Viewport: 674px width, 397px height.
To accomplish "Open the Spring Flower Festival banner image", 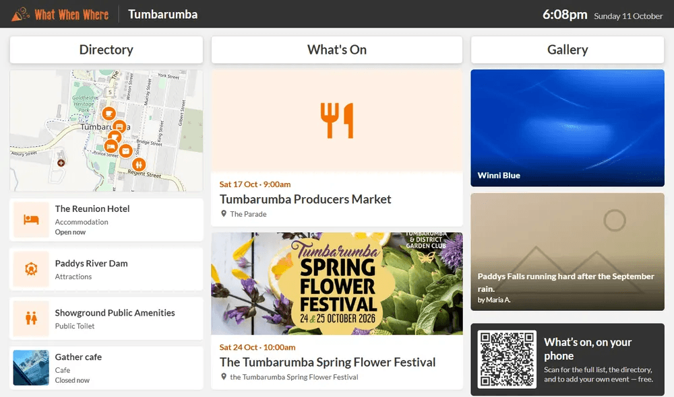I will click(x=337, y=284).
